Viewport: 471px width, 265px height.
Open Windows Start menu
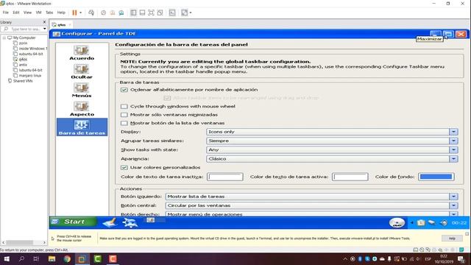click(7, 258)
